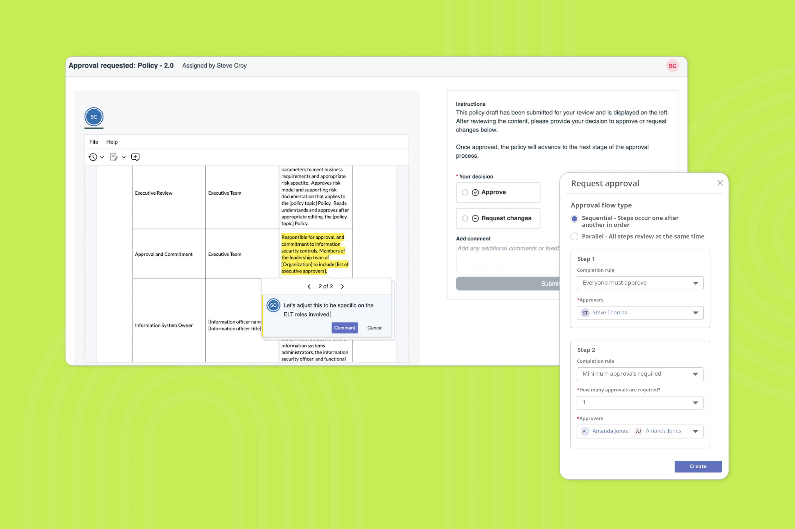Open the Steve Thomas approvers dropdown
This screenshot has width=795, height=529.
(x=640, y=313)
